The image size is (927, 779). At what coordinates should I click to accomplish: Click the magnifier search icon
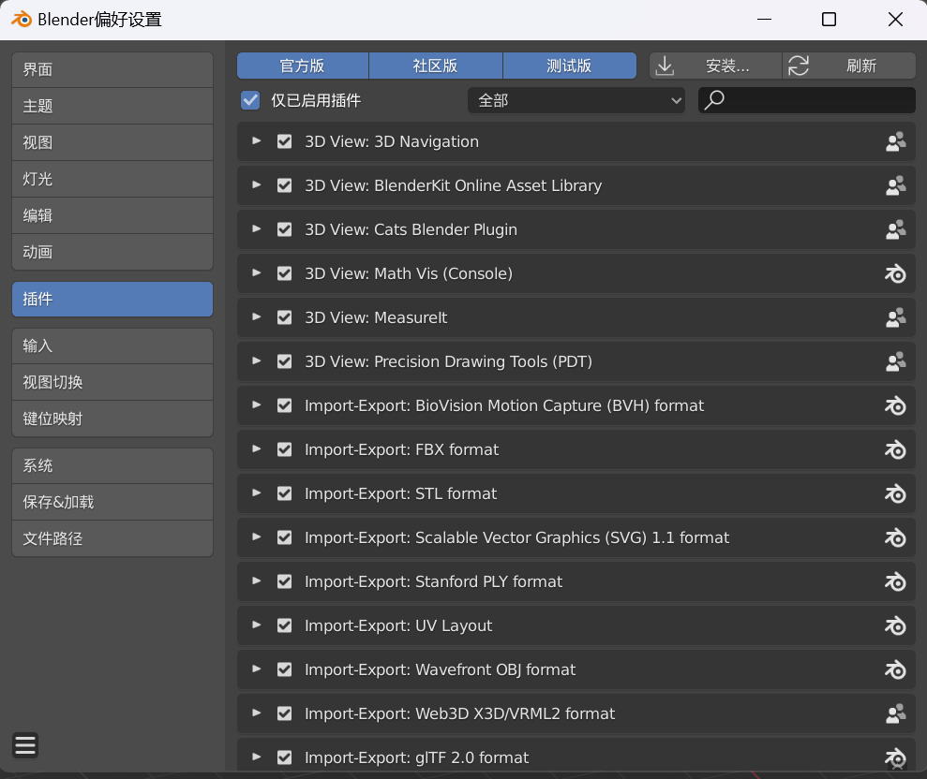714,100
